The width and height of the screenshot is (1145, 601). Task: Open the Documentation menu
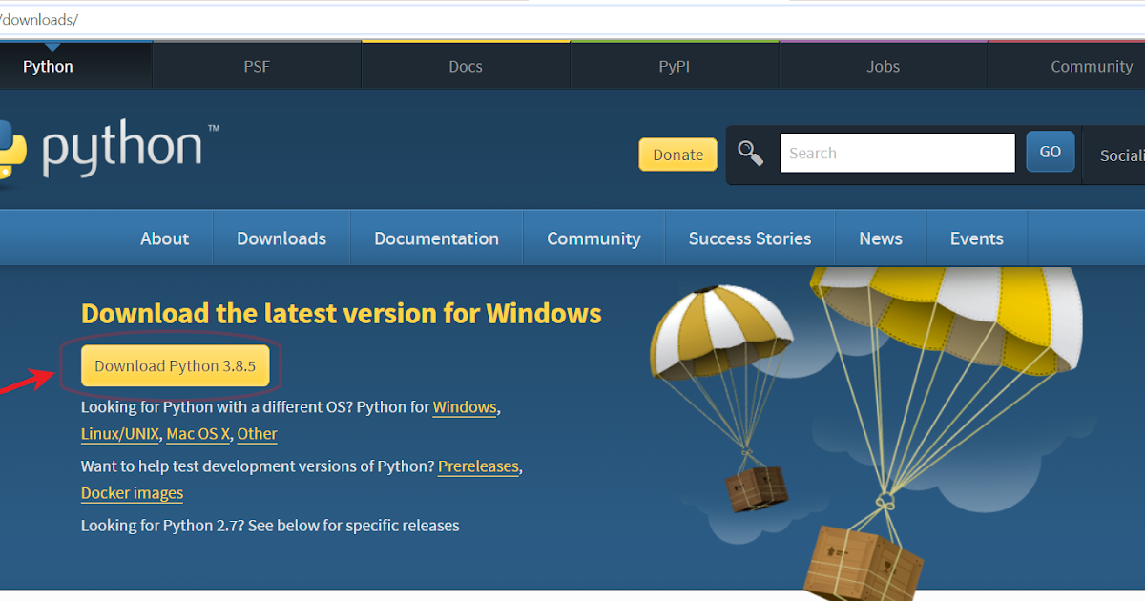click(436, 238)
